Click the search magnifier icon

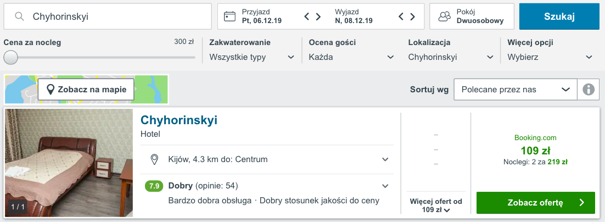pos(19,16)
